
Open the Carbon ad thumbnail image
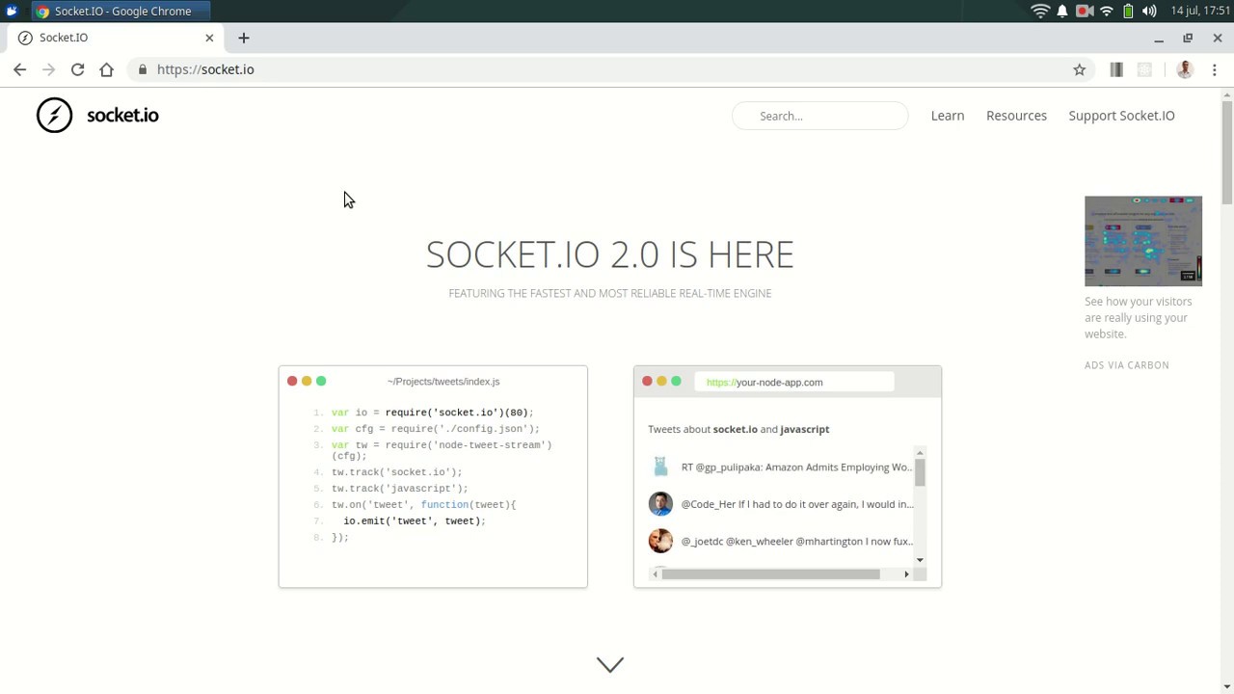point(1143,241)
